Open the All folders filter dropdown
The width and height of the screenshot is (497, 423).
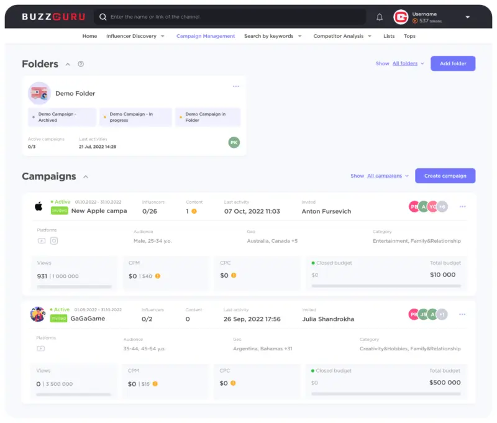(x=408, y=63)
